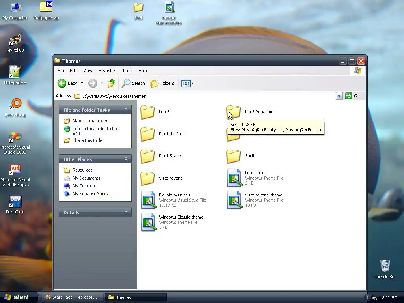The height and width of the screenshot is (303, 404).
Task: Expand the Details panel
Action: point(126,212)
